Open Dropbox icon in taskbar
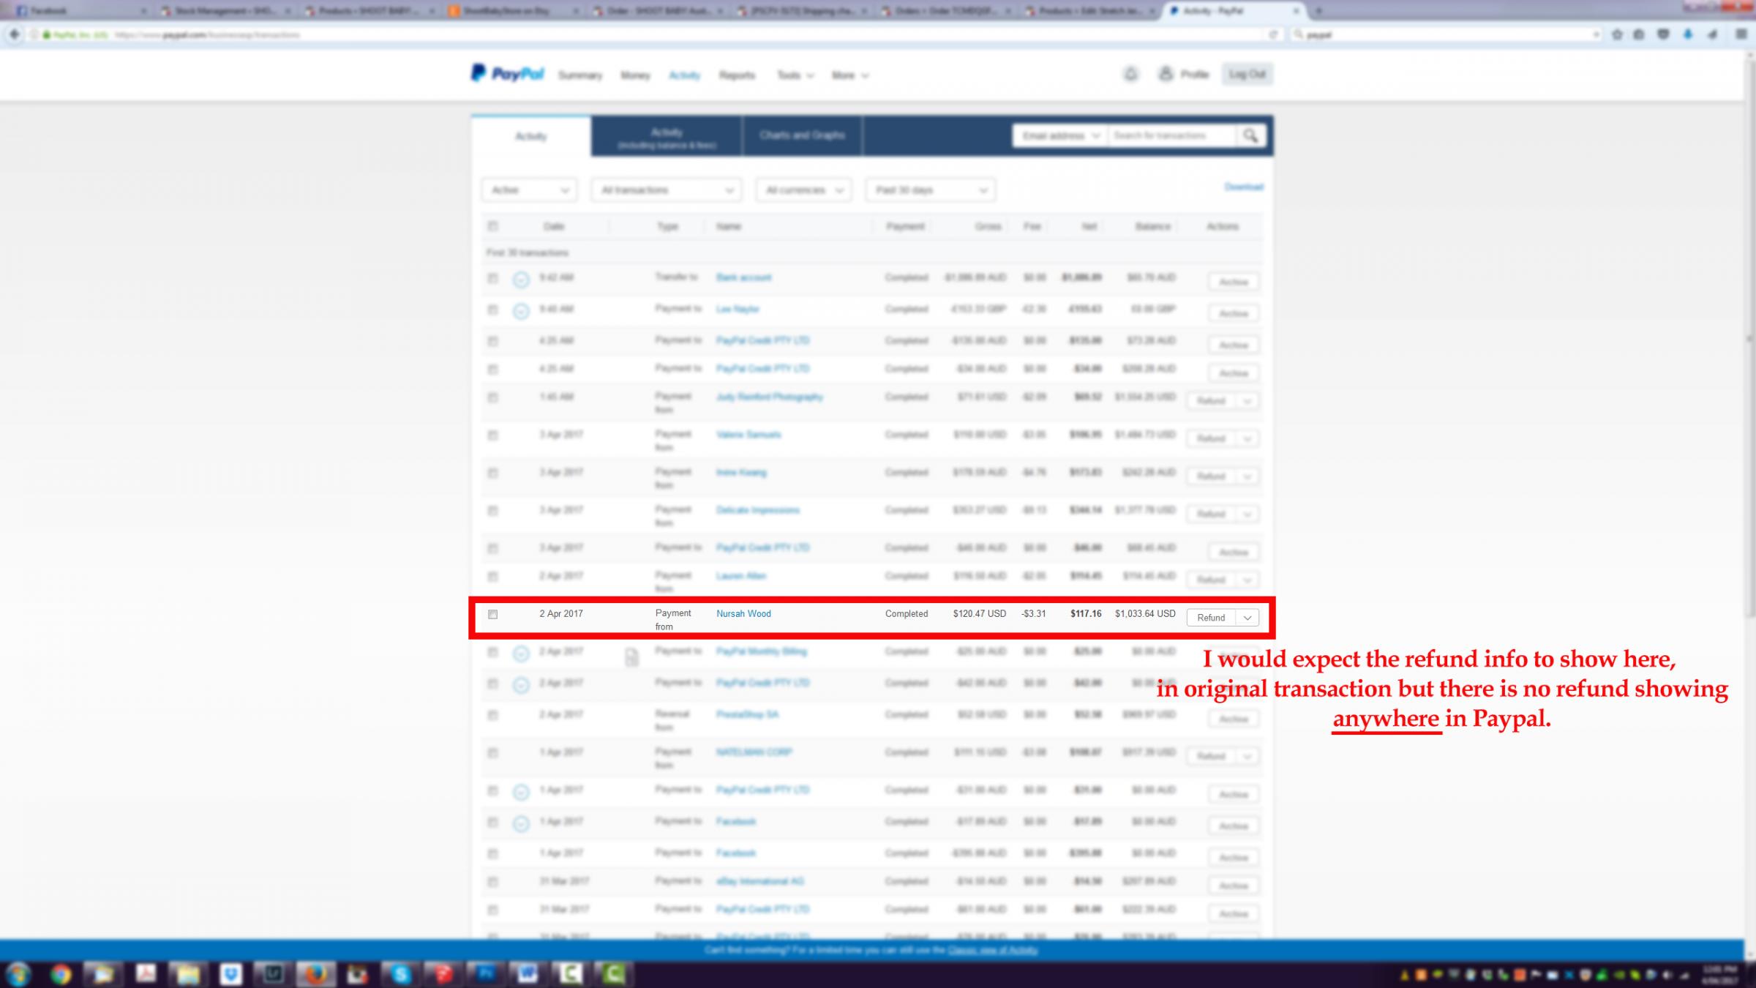1756x988 pixels. (x=231, y=974)
